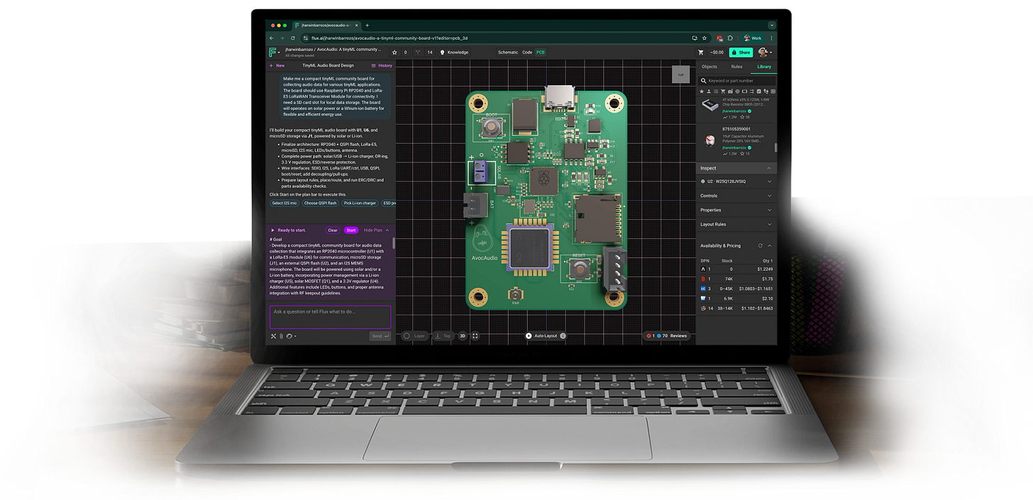Click the green Share button

pyautogui.click(x=741, y=52)
